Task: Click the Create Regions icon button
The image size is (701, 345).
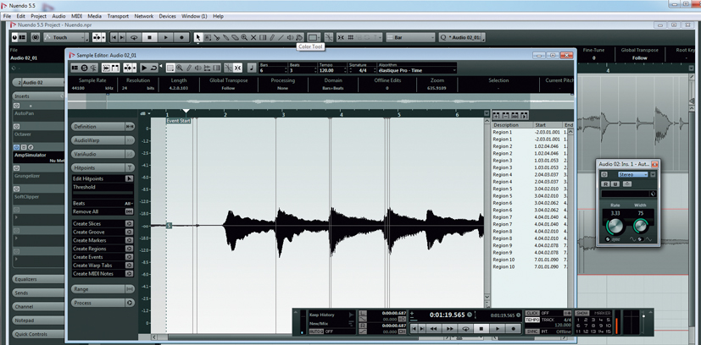Action: [129, 249]
